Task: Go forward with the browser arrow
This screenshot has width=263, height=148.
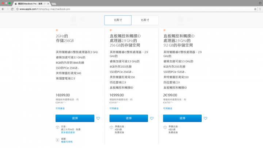Action: 7,9
